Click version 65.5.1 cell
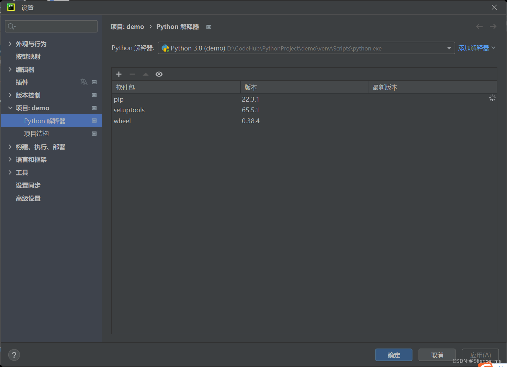 point(250,110)
